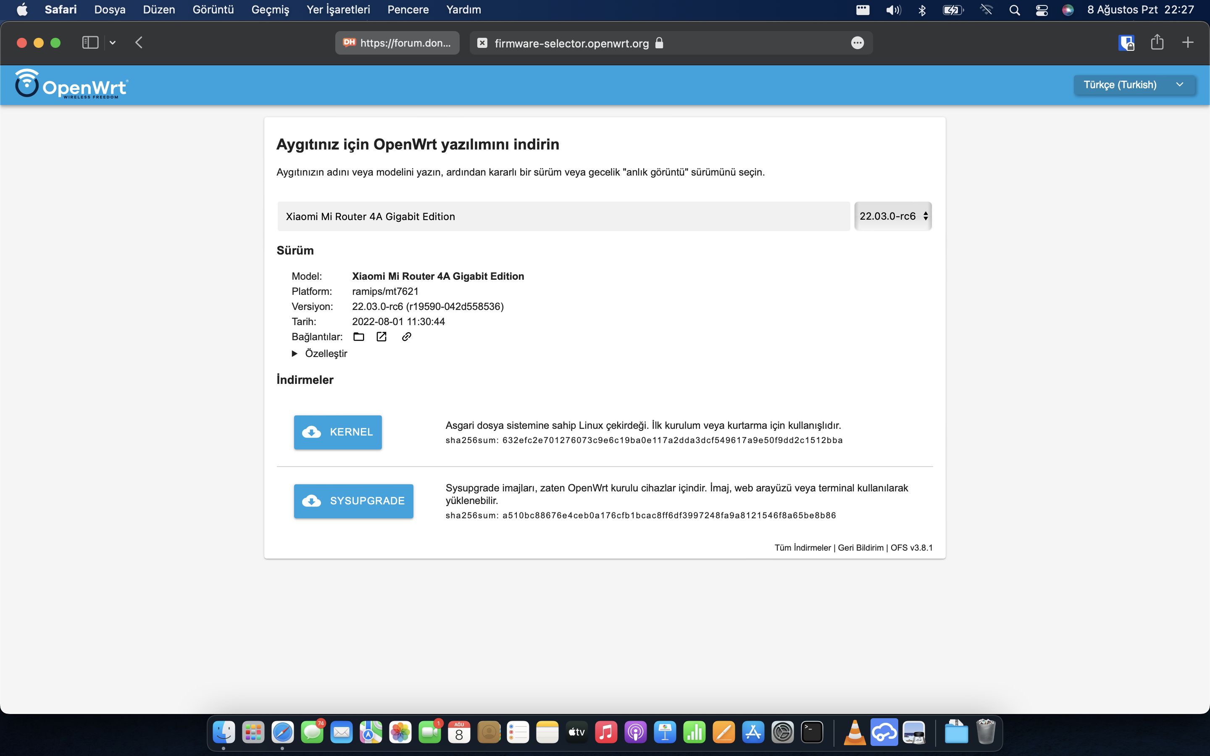Image resolution: width=1210 pixels, height=756 pixels.
Task: Open the Türkçe (Turkish) language dropdown
Action: tap(1134, 84)
